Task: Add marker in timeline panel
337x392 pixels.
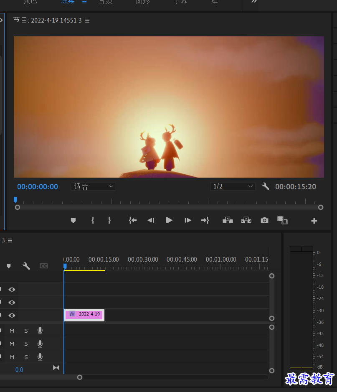Action: [9, 266]
